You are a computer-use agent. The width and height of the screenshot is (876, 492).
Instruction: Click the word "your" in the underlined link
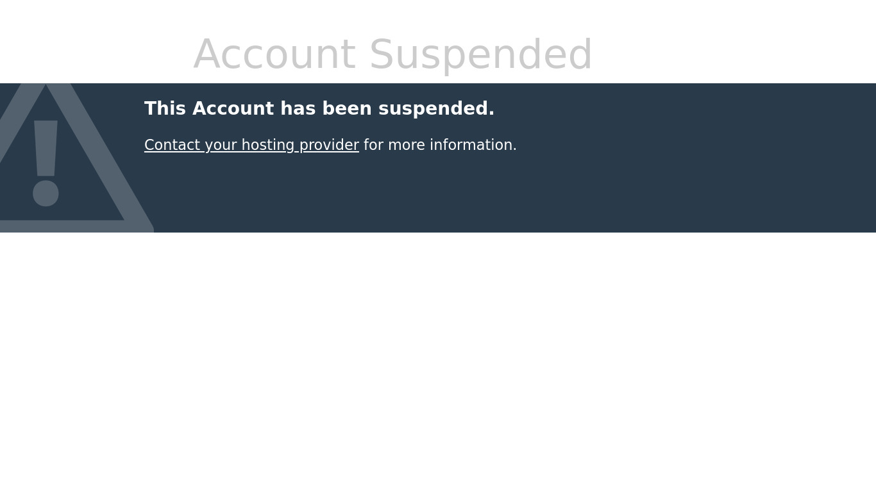221,145
